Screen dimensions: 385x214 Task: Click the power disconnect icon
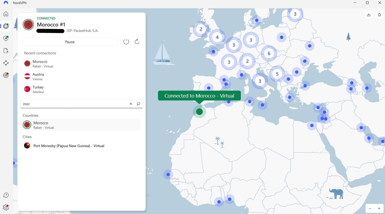click(x=126, y=42)
